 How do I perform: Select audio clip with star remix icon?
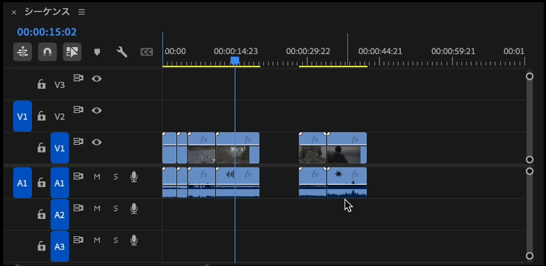347,183
